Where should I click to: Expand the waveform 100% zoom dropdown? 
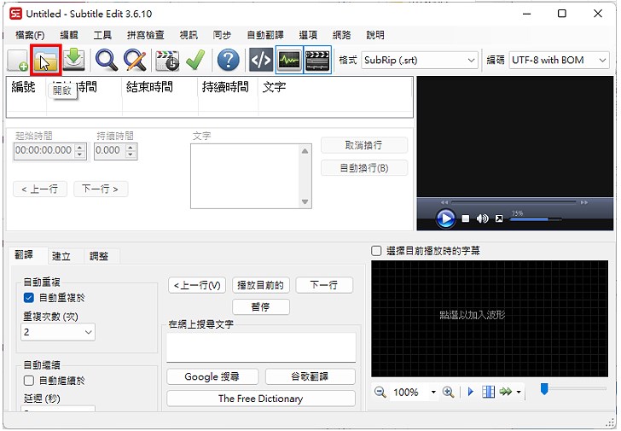coord(432,393)
